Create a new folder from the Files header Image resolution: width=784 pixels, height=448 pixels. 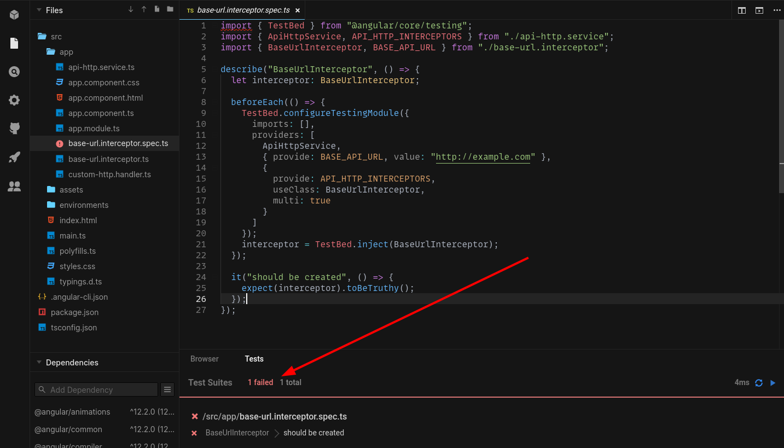tap(170, 9)
